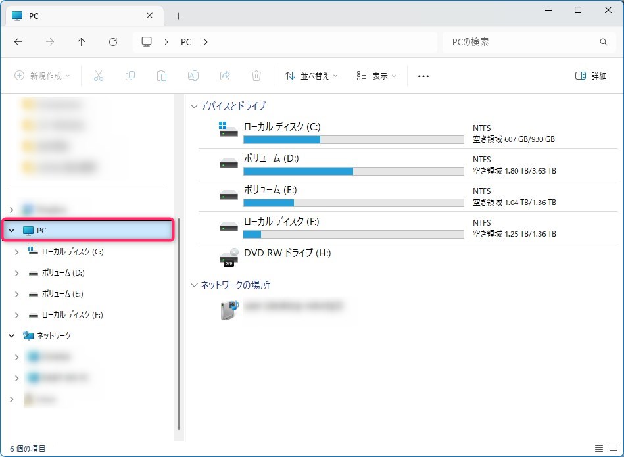Click the Share icon in toolbar
Screen dimensions: 624x457
coord(225,76)
